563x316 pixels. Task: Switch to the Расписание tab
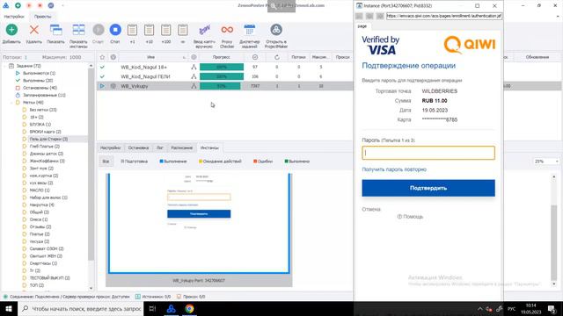point(181,147)
